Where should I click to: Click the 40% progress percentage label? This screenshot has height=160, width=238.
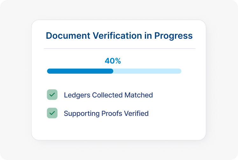(113, 61)
